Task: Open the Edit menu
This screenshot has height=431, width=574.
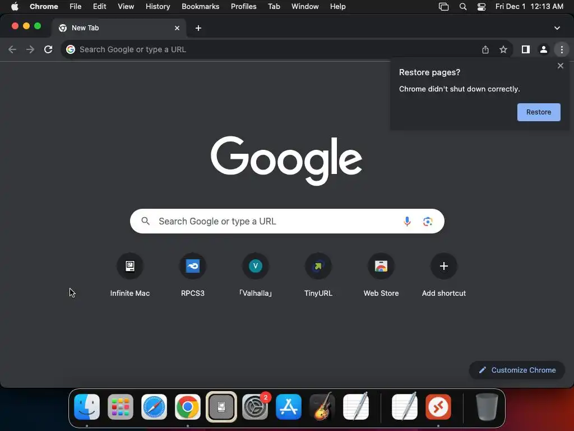Action: 99,7
